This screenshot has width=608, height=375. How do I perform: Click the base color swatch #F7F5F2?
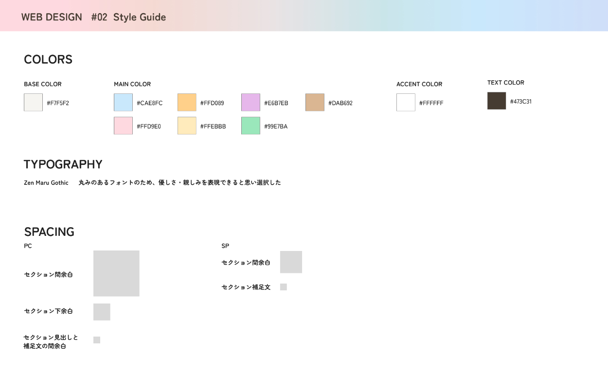[x=33, y=103]
